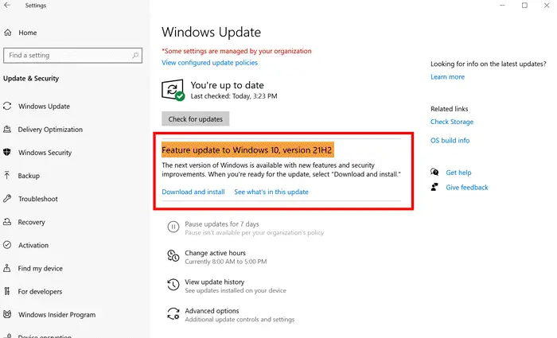
Task: Click Download and install link
Action: point(193,192)
